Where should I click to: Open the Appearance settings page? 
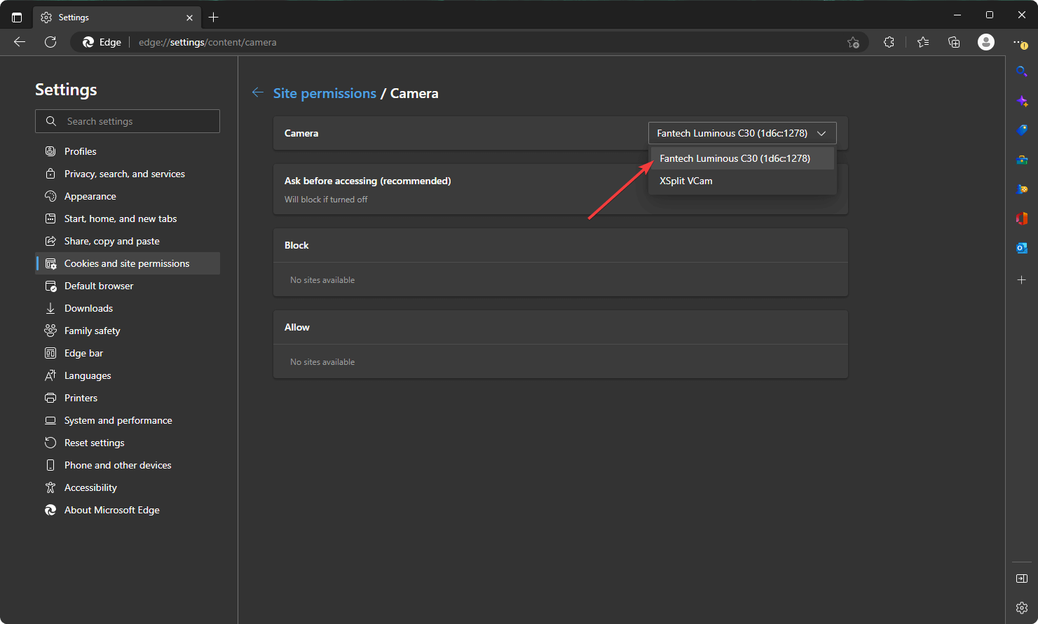90,196
